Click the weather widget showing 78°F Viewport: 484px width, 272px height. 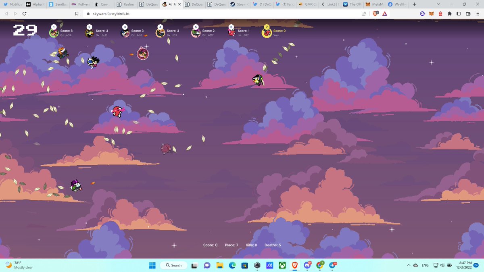pos(19,265)
